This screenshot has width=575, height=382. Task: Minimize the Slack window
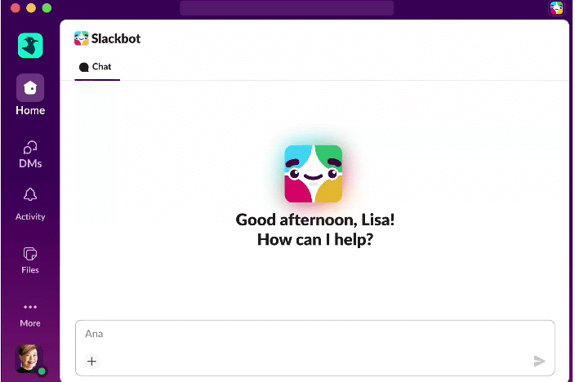coord(32,7)
